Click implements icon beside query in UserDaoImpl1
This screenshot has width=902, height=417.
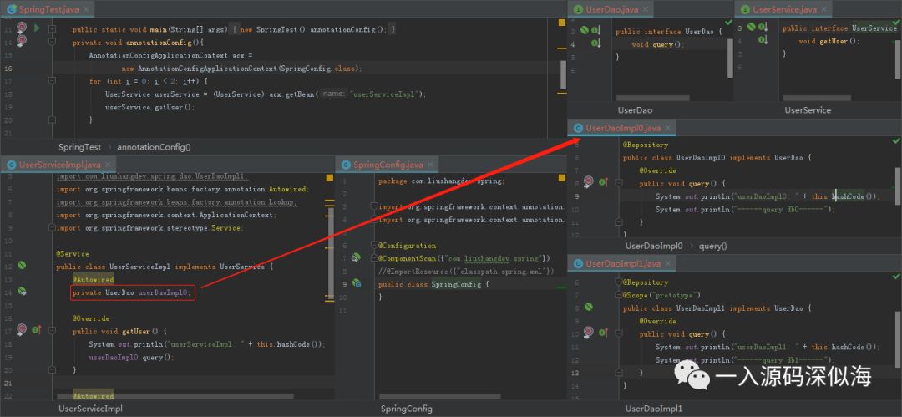(603, 333)
